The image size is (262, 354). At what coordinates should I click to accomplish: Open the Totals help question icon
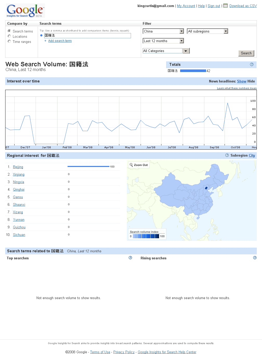click(252, 65)
